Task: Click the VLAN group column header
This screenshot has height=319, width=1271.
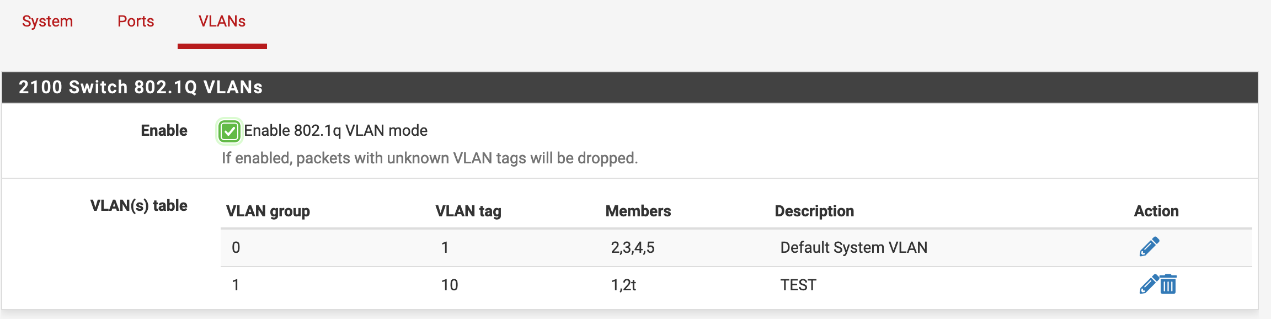Action: pos(268,211)
